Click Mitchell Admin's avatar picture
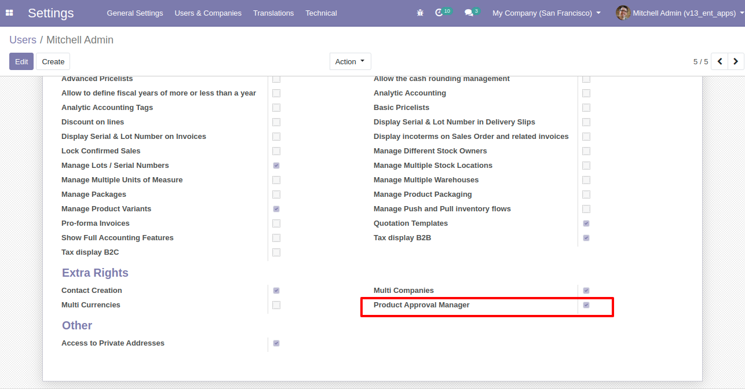 point(623,13)
